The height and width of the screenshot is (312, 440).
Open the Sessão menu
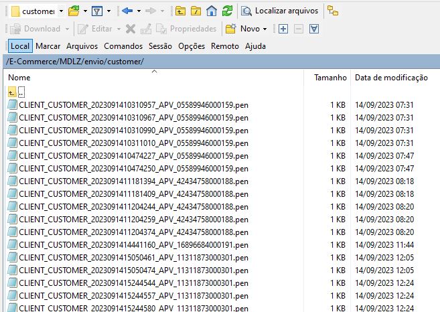[159, 46]
